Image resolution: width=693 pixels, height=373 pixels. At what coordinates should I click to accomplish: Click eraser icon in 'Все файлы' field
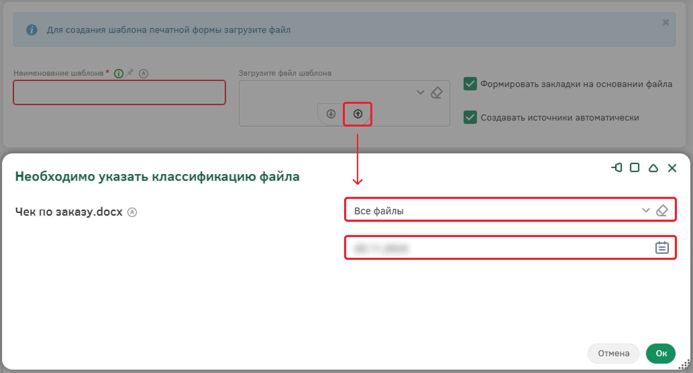[662, 211]
